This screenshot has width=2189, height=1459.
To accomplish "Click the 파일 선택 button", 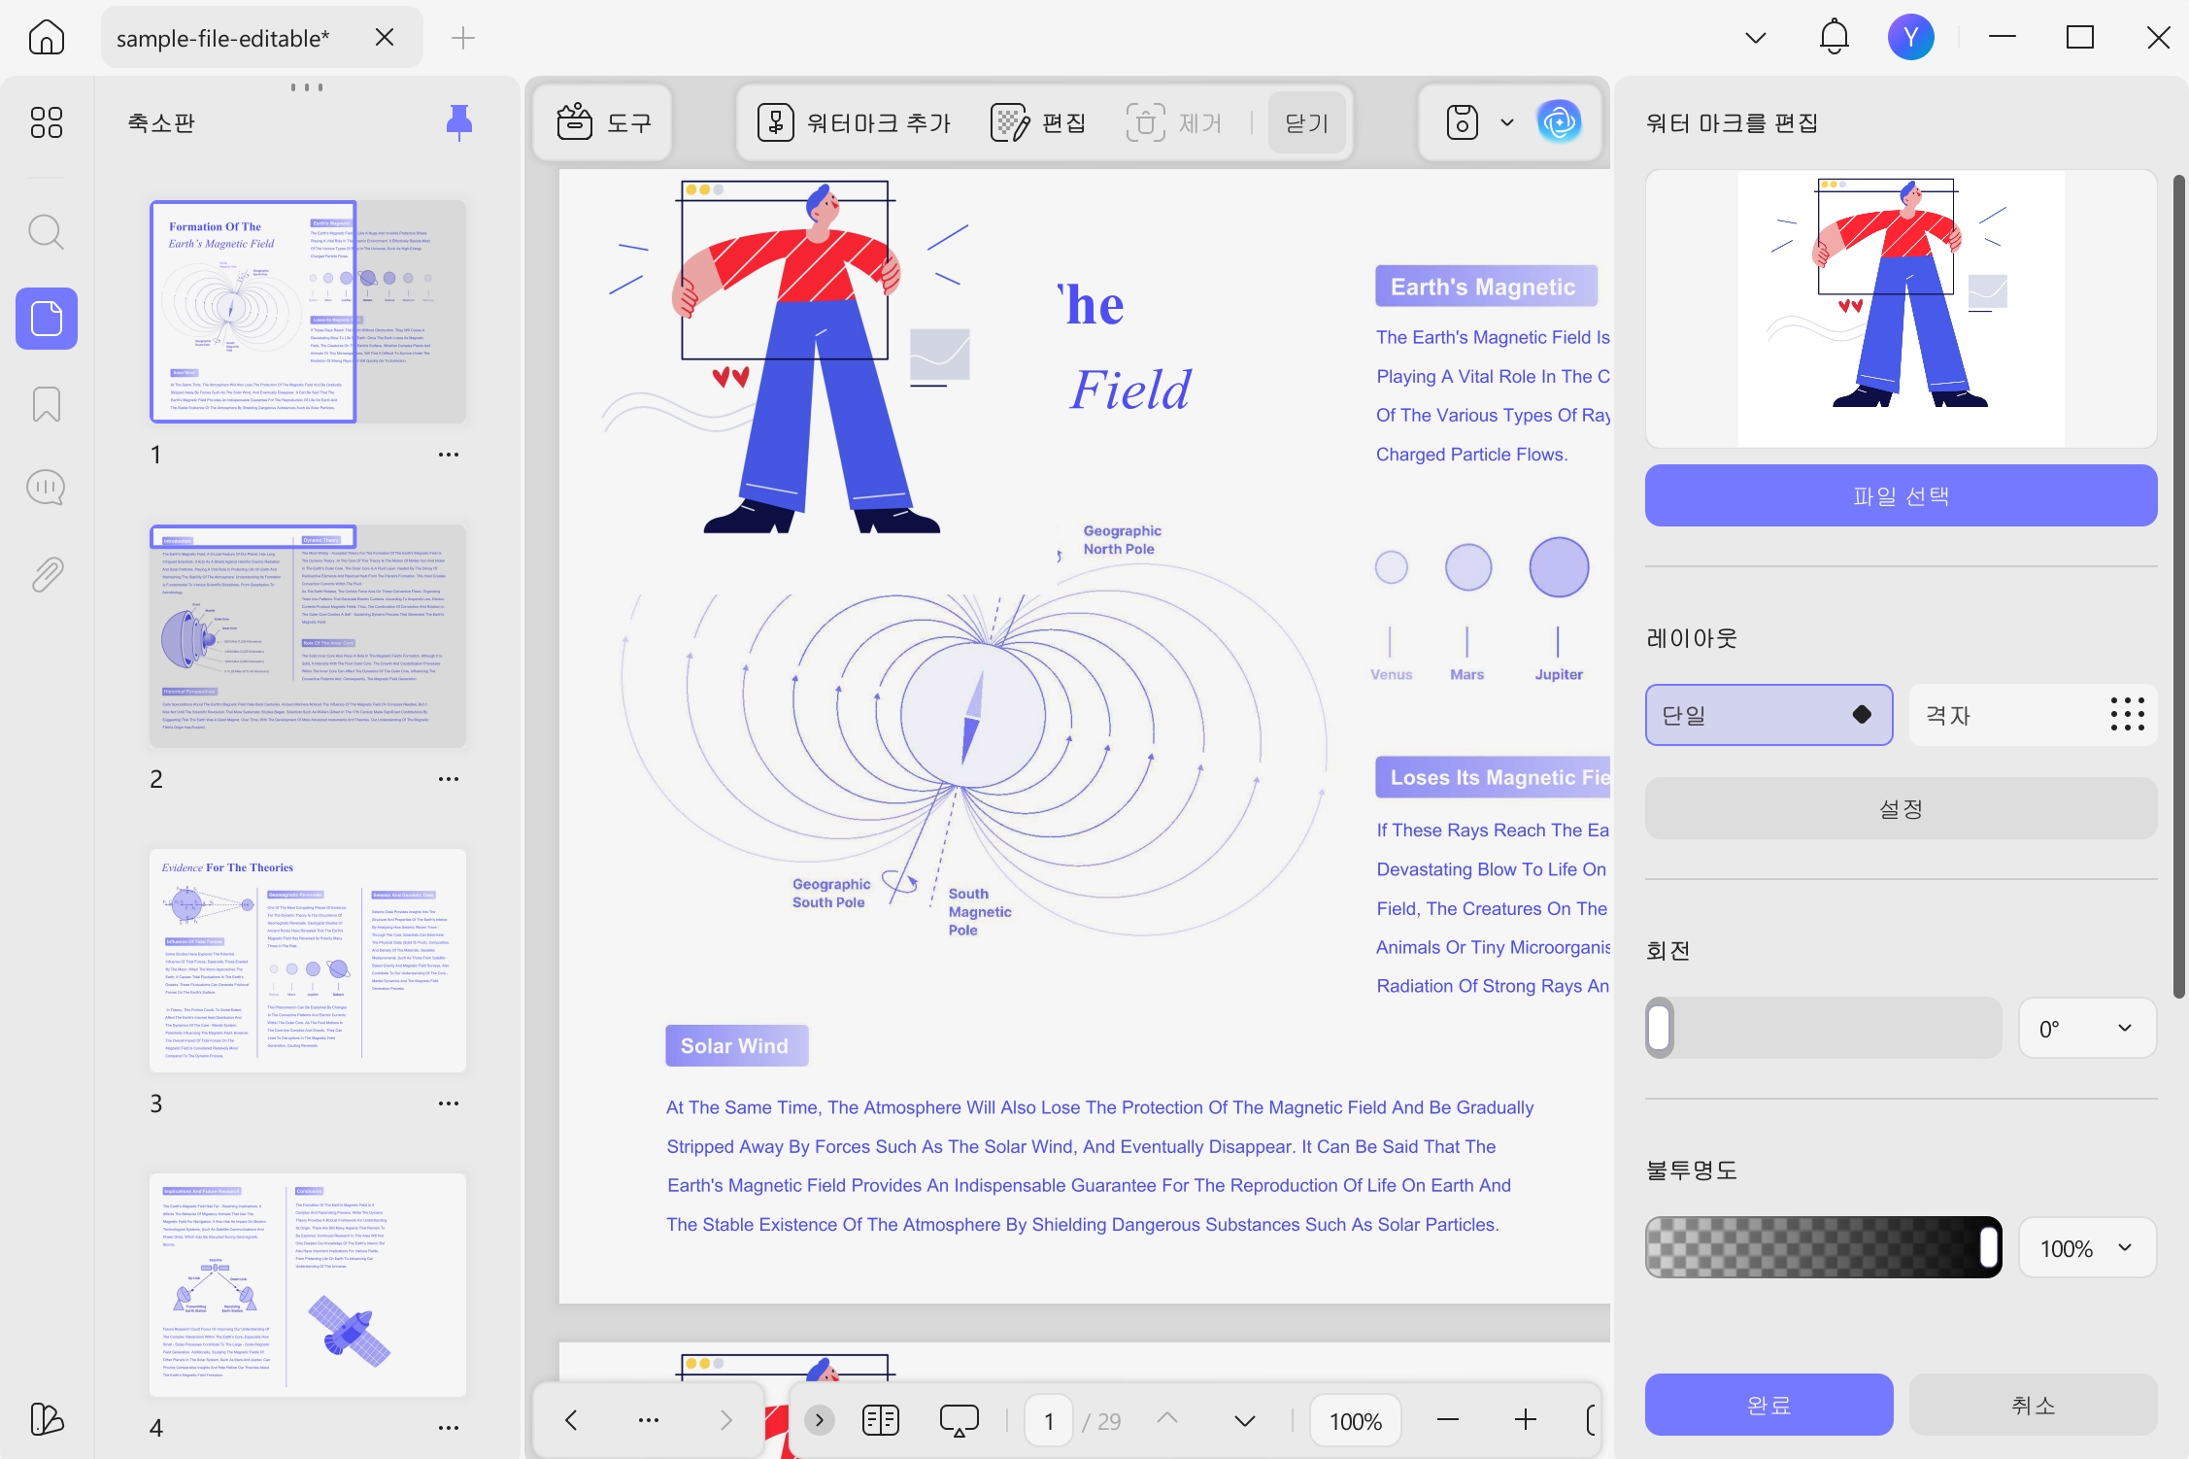I will (x=1901, y=495).
